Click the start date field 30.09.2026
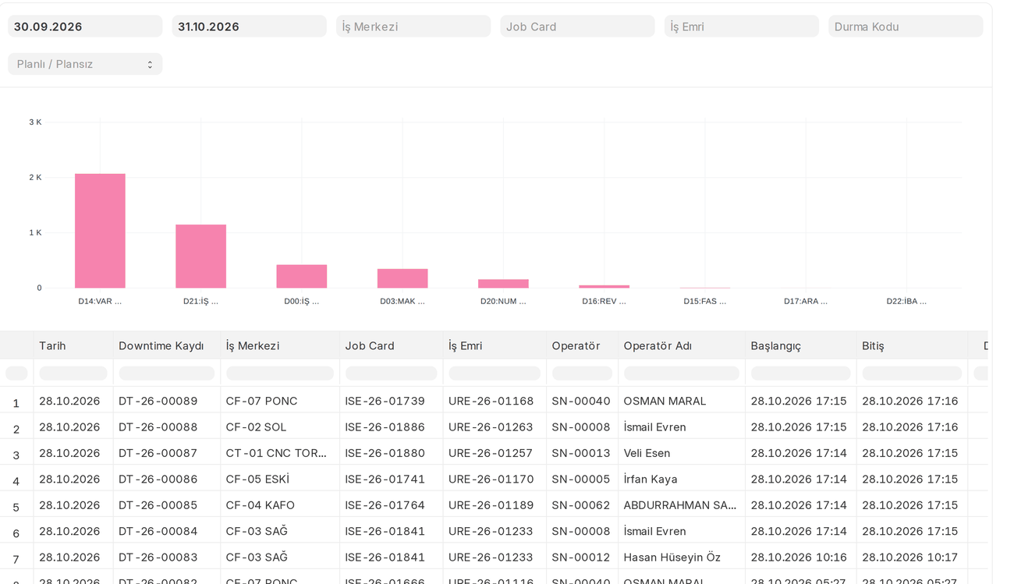 (85, 27)
